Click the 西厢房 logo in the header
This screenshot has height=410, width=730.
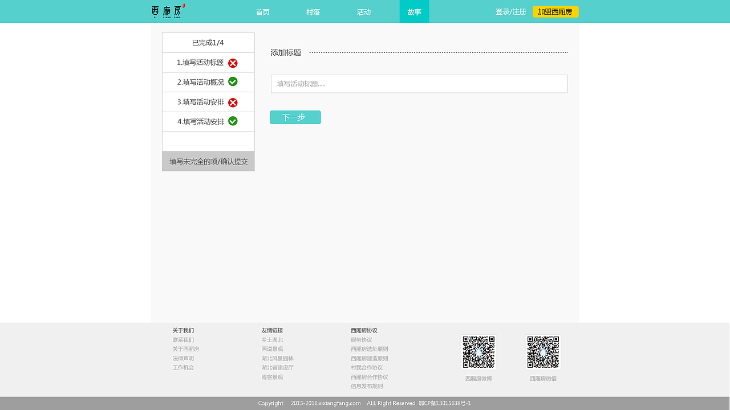coord(168,11)
